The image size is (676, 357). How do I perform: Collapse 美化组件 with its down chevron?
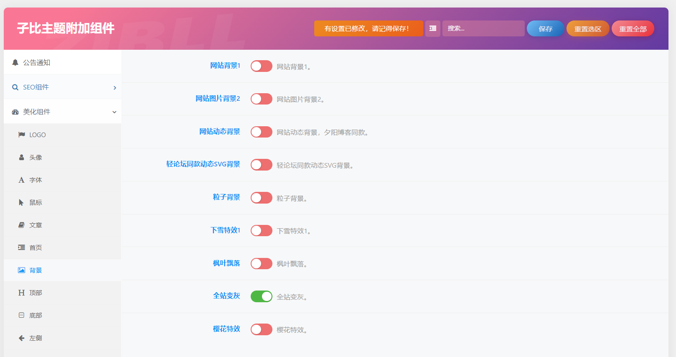coord(114,112)
